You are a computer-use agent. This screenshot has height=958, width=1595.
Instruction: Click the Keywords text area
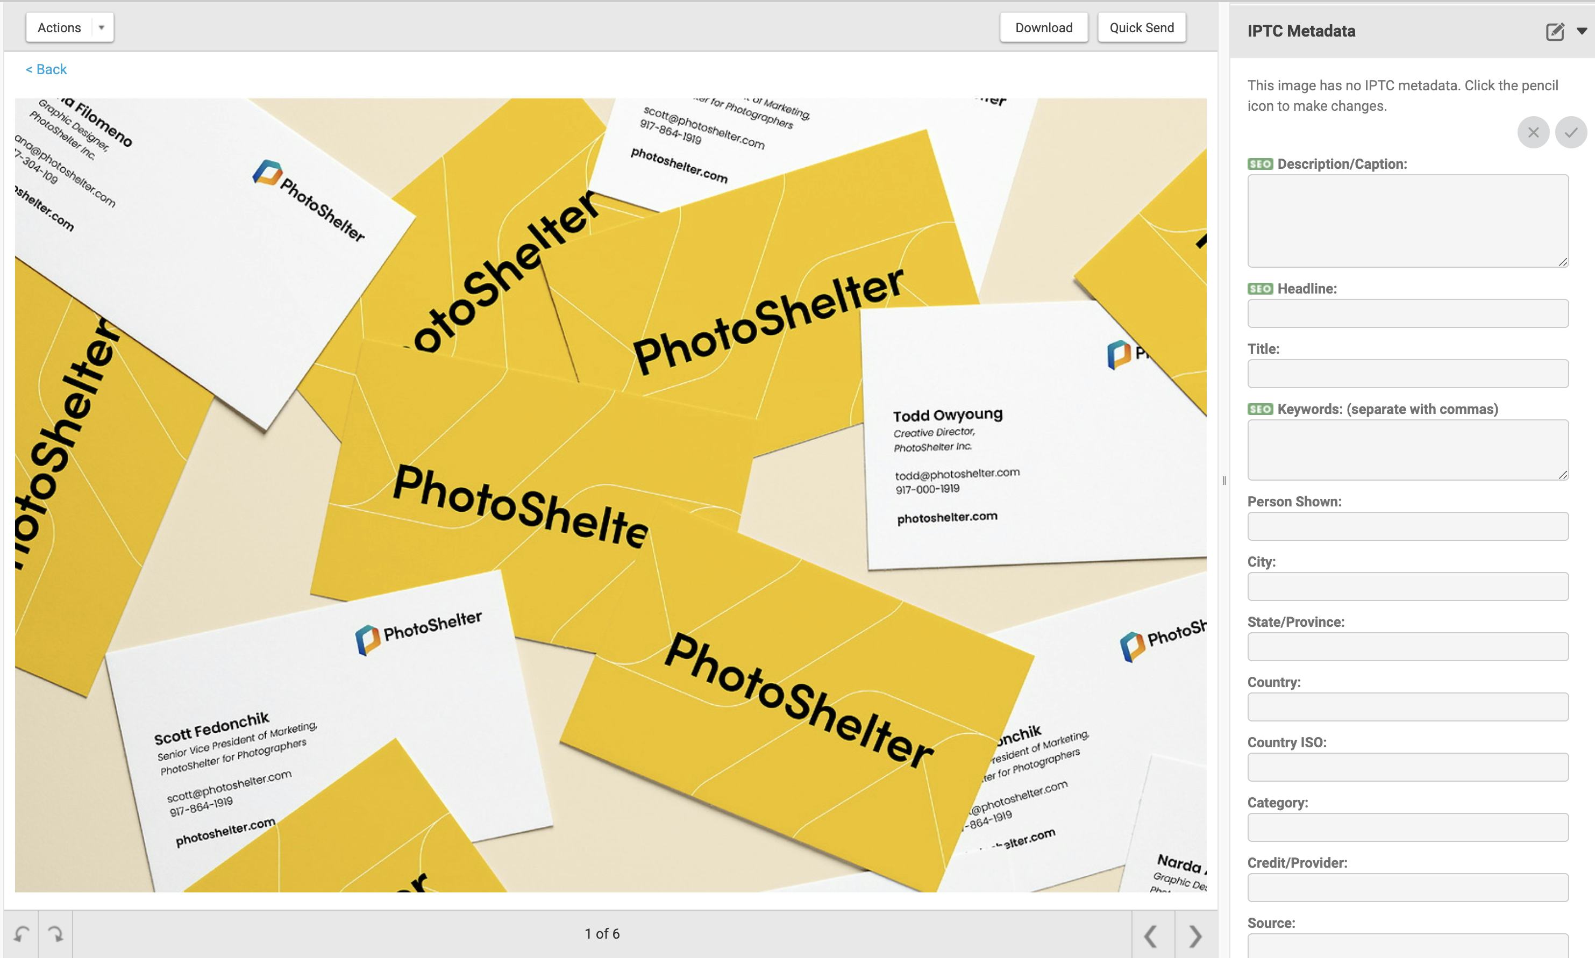click(1407, 449)
